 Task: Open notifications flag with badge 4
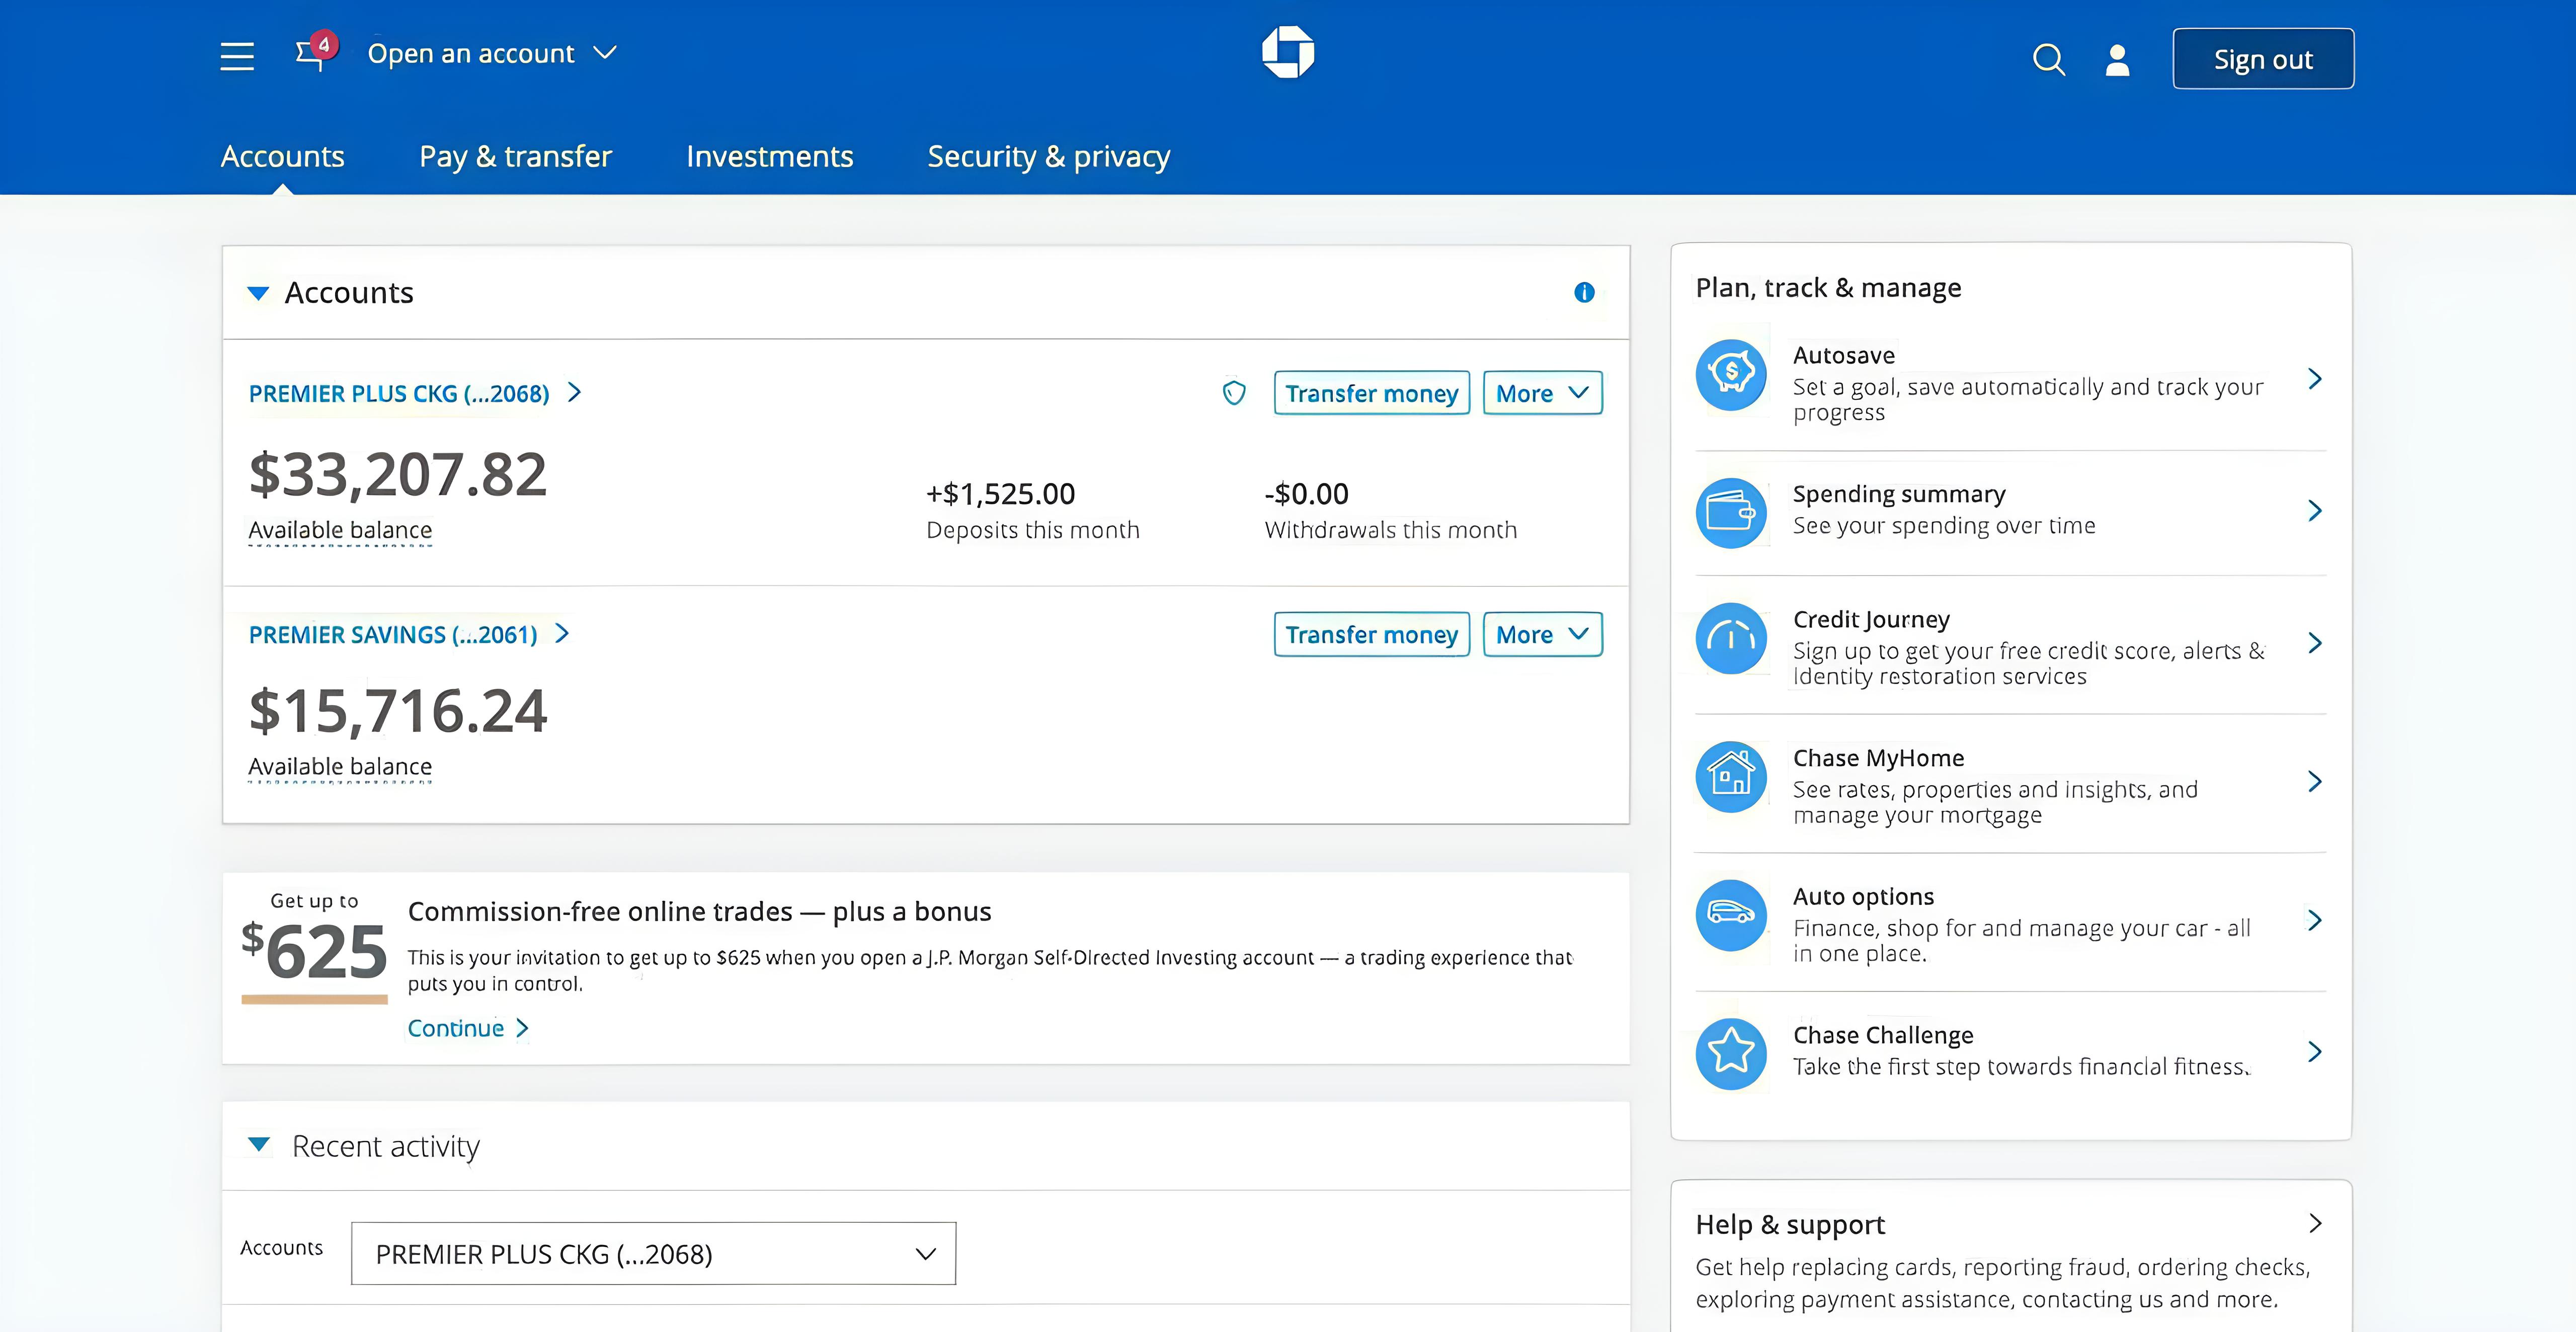pos(316,51)
